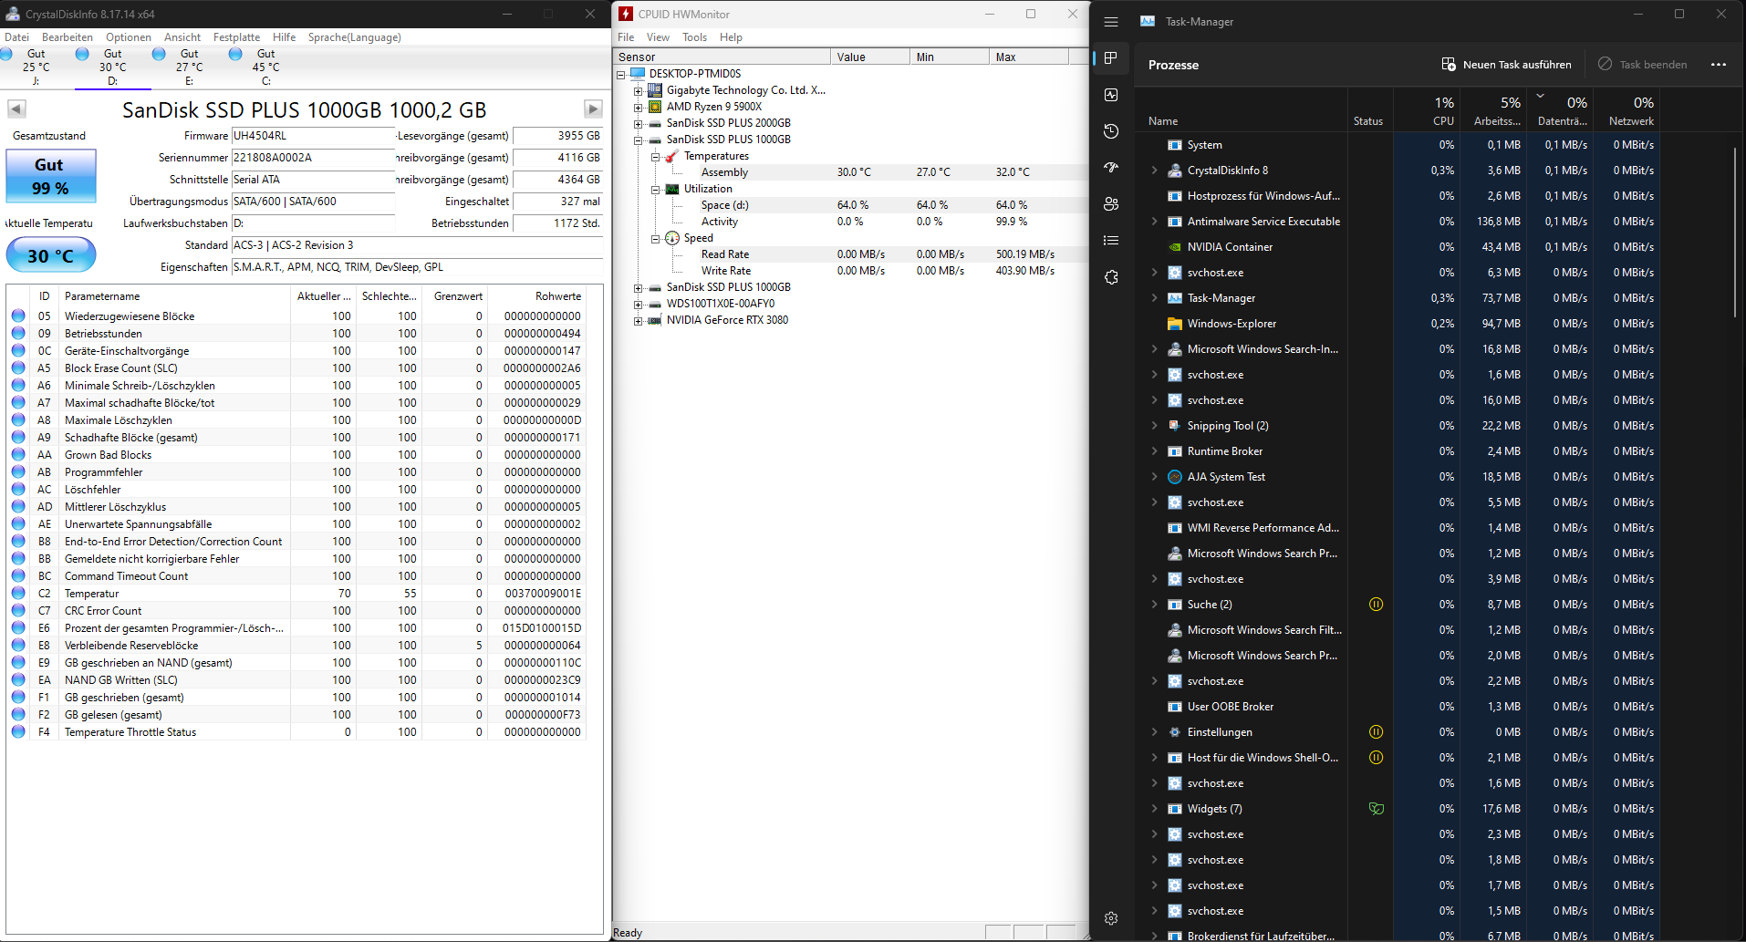Click the motherboard icon beside Gigabyte Technology
Viewport: 1746px width, 942px height.
(x=655, y=90)
